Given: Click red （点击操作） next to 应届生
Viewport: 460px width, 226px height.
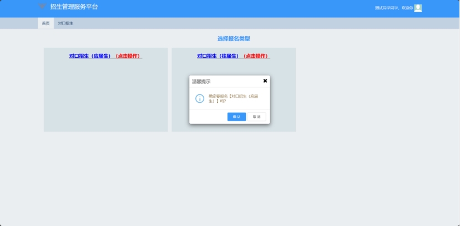Looking at the screenshot, I should (x=128, y=56).
